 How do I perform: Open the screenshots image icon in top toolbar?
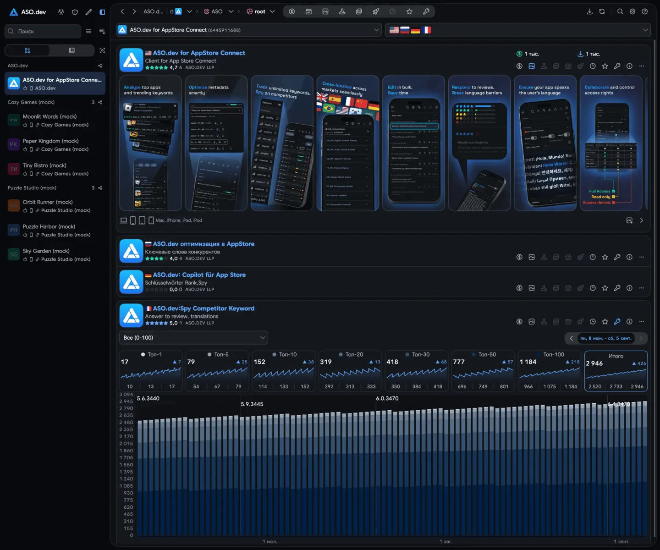[325, 11]
